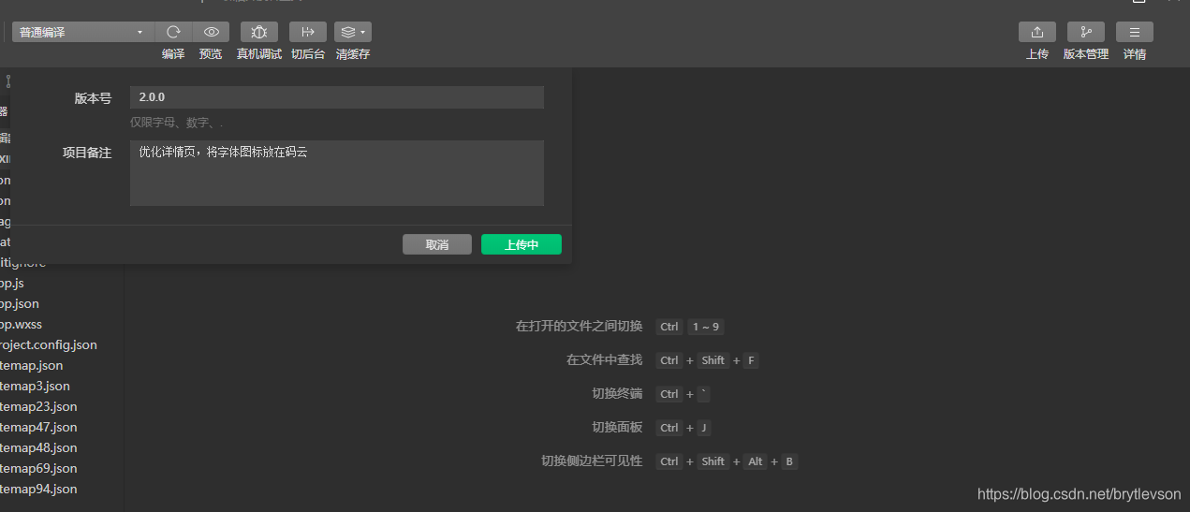Open the 详情 menu icon
This screenshot has height=512, width=1190.
(1135, 32)
